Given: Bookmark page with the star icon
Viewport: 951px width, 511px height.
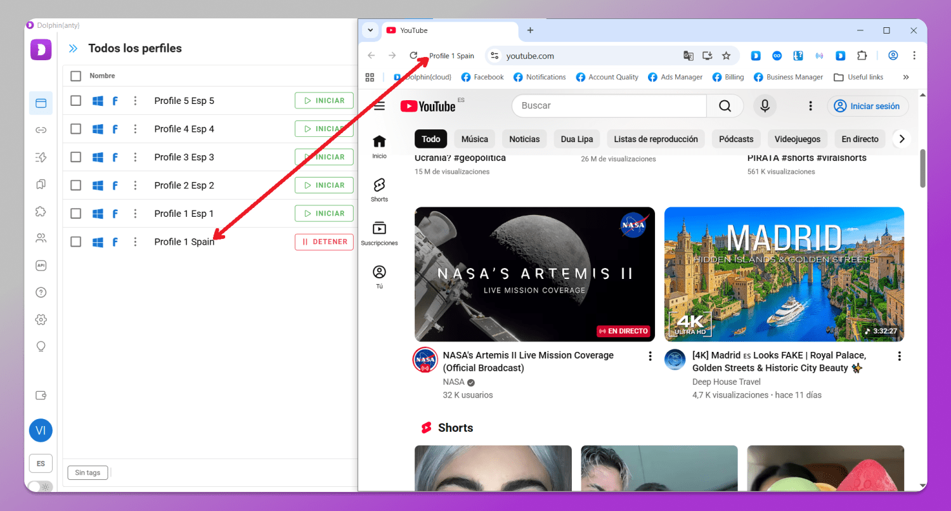Looking at the screenshot, I should (x=727, y=56).
